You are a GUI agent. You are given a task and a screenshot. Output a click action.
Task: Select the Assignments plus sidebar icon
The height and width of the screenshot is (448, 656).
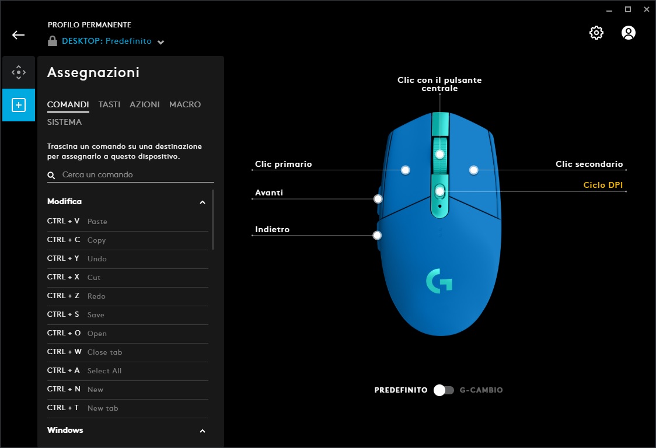point(19,105)
